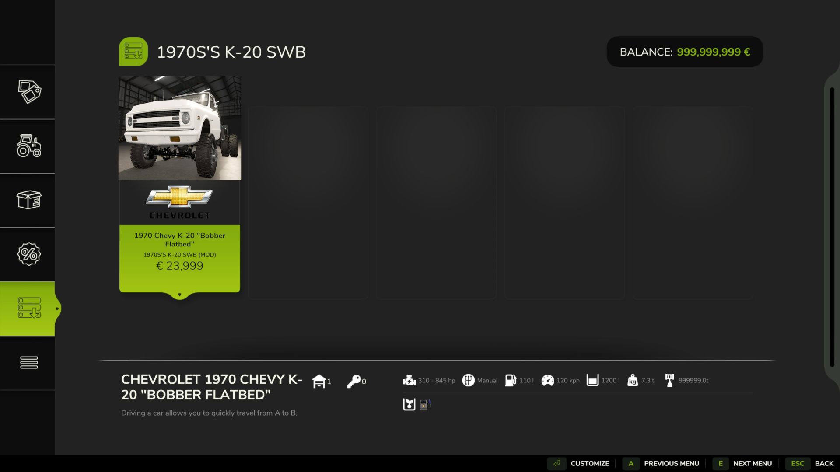
Task: Click the 999999.0t load capacity icon
Action: pyautogui.click(x=669, y=380)
